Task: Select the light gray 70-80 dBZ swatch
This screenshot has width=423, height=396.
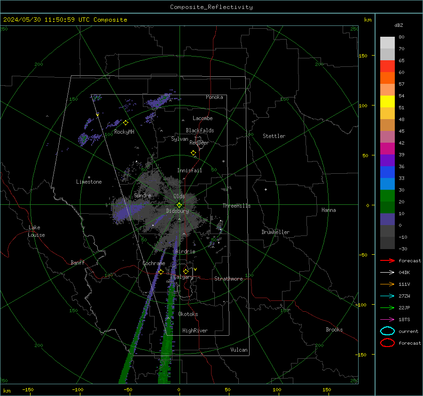Action: tap(387, 43)
